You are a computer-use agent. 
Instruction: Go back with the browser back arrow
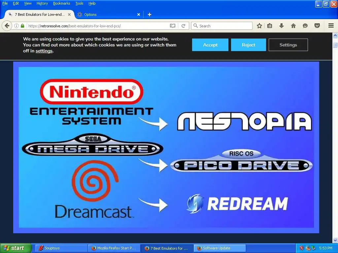pyautogui.click(x=7, y=26)
